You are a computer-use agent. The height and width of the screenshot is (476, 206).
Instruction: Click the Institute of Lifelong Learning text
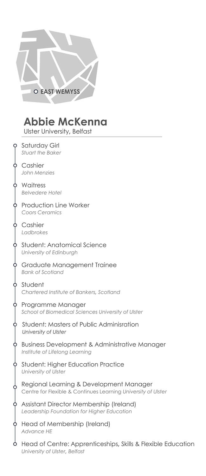pos(56,352)
